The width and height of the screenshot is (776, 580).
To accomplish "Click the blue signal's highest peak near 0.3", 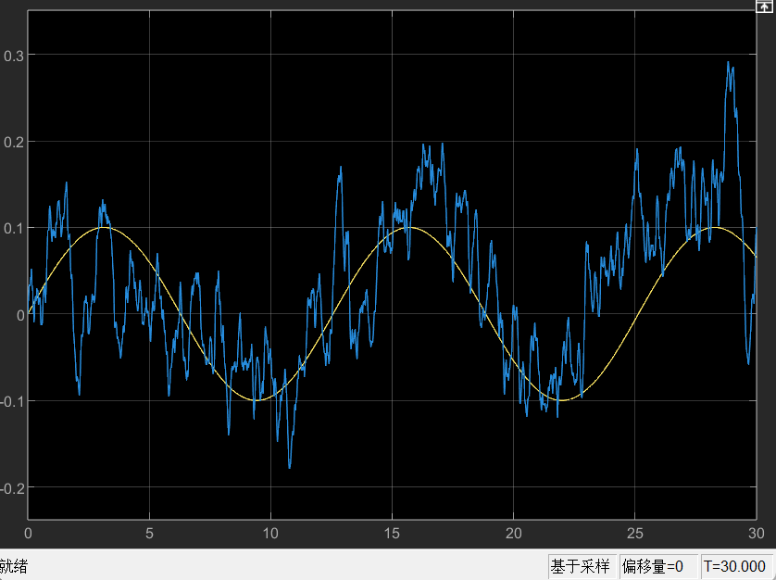I will click(729, 63).
